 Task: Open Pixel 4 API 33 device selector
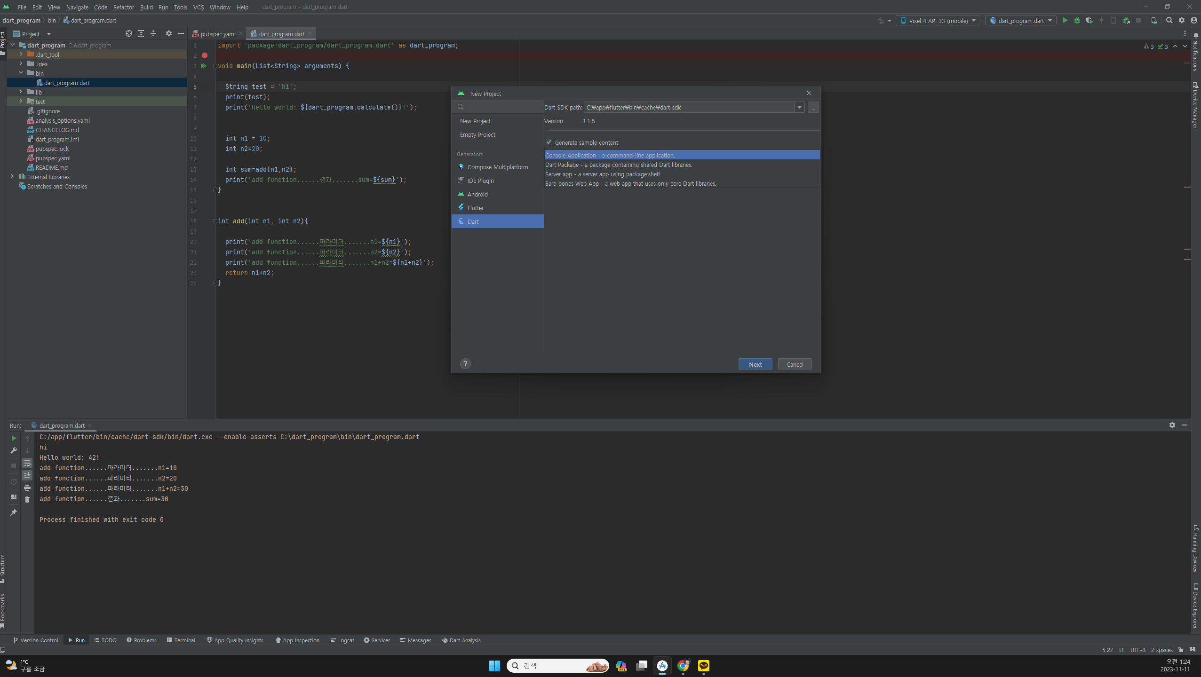click(938, 21)
